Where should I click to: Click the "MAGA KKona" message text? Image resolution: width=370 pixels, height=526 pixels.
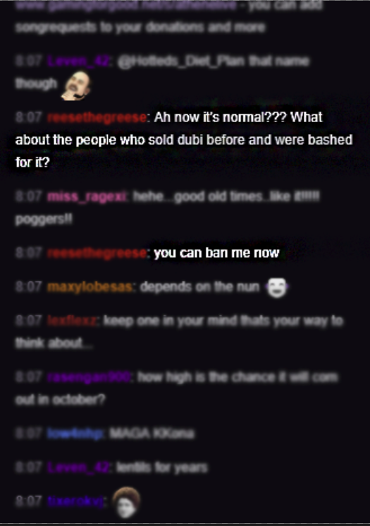click(x=152, y=434)
